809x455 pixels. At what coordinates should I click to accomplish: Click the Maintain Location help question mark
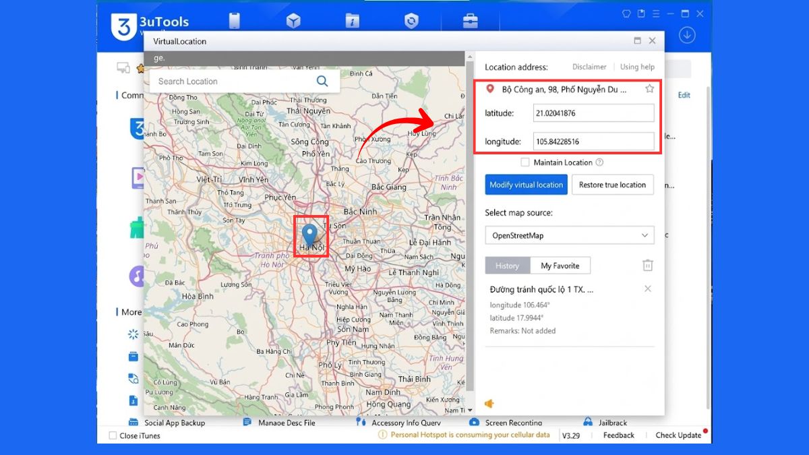tap(599, 162)
